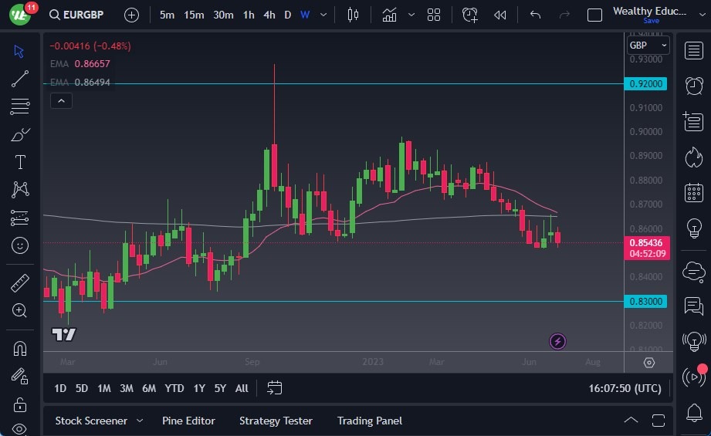This screenshot has height=436, width=711.
Task: Select the All date range
Action: [x=242, y=388]
